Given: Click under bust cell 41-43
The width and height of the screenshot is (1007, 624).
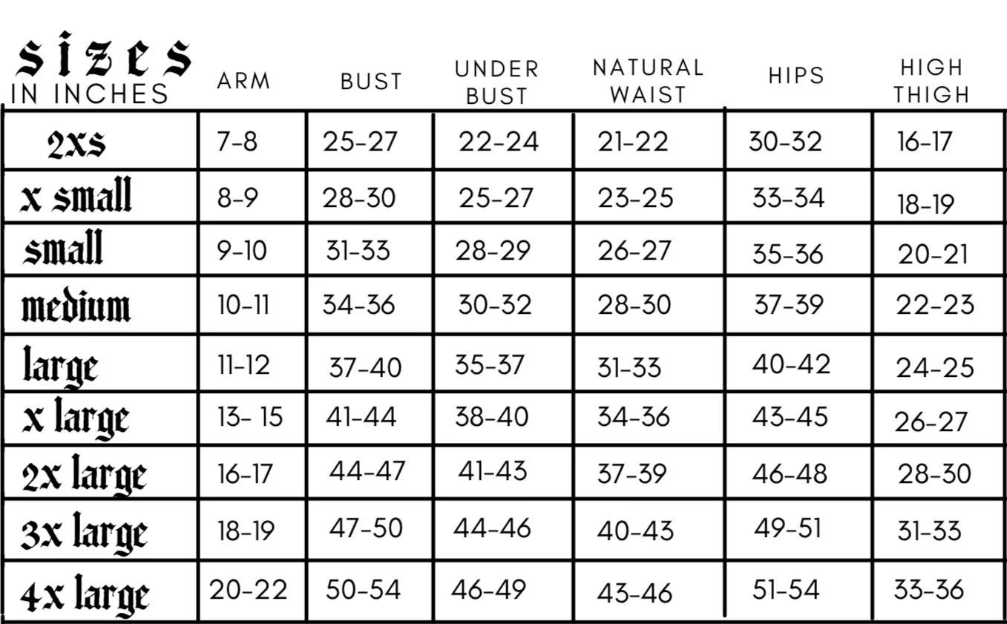Looking at the screenshot, I should 493,471.
